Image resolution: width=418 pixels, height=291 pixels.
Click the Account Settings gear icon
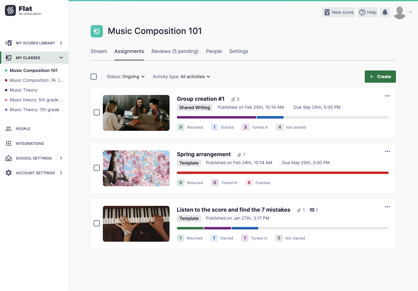(x=9, y=173)
